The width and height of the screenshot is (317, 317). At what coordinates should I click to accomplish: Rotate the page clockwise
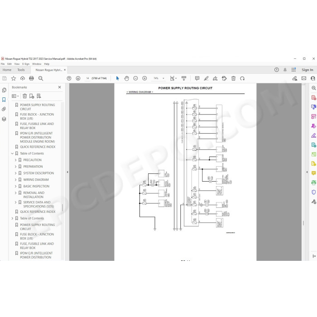click(242, 78)
